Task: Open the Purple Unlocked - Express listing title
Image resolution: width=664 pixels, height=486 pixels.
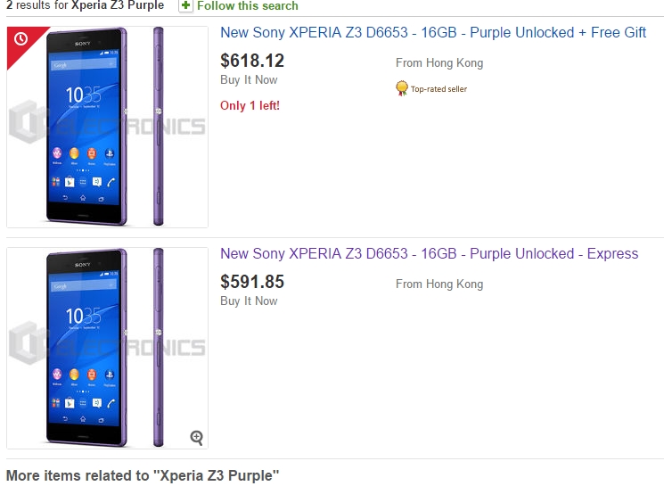Action: coord(429,254)
